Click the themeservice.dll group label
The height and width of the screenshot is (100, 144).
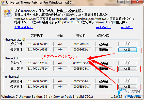coord(15,40)
